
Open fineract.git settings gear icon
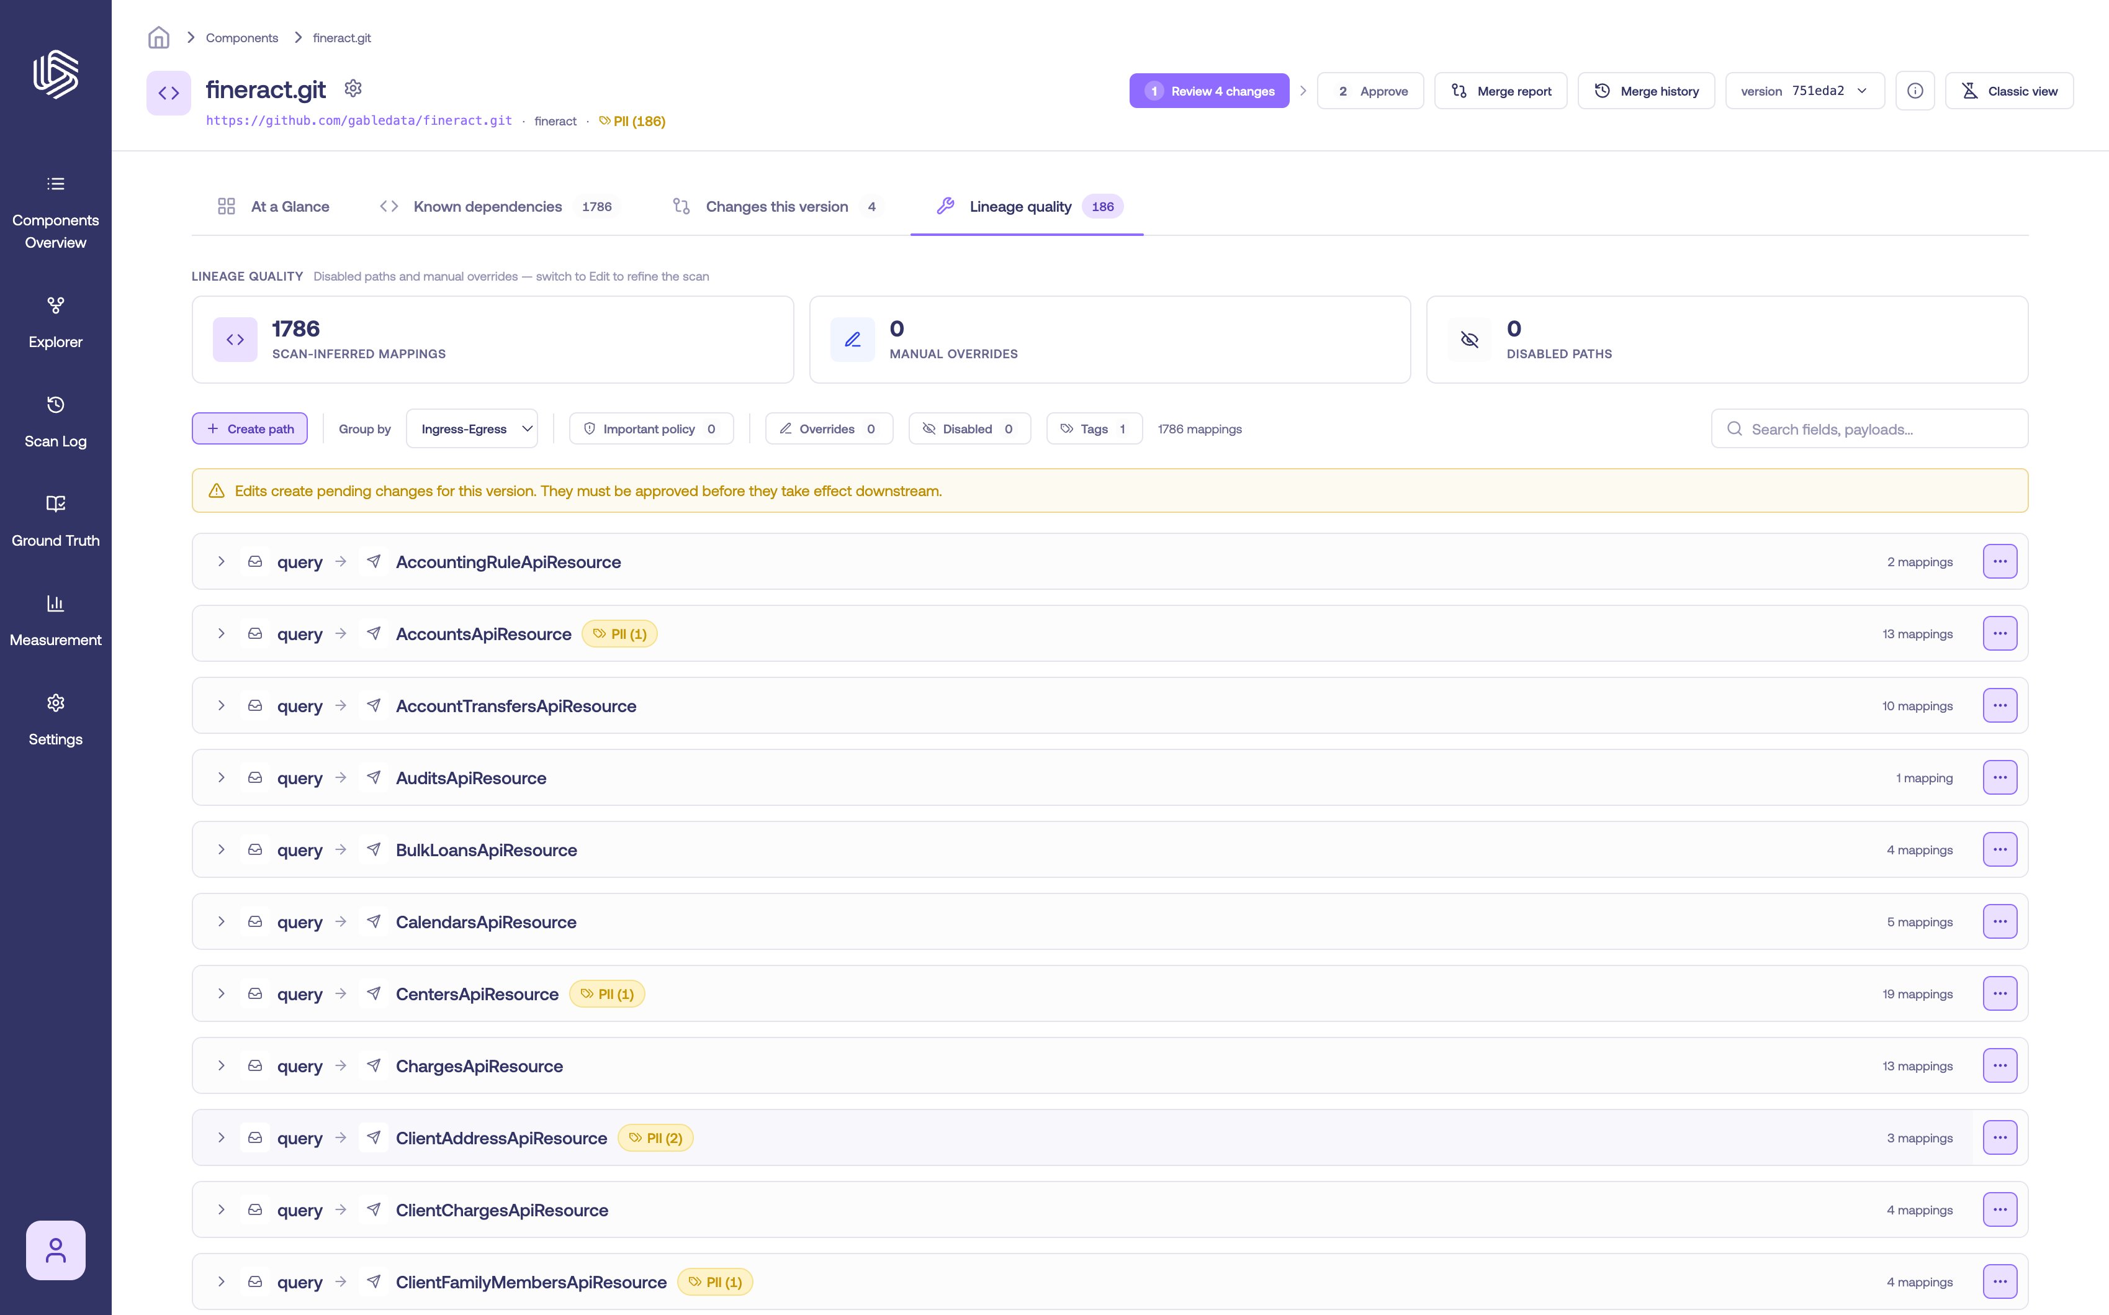[x=353, y=89]
